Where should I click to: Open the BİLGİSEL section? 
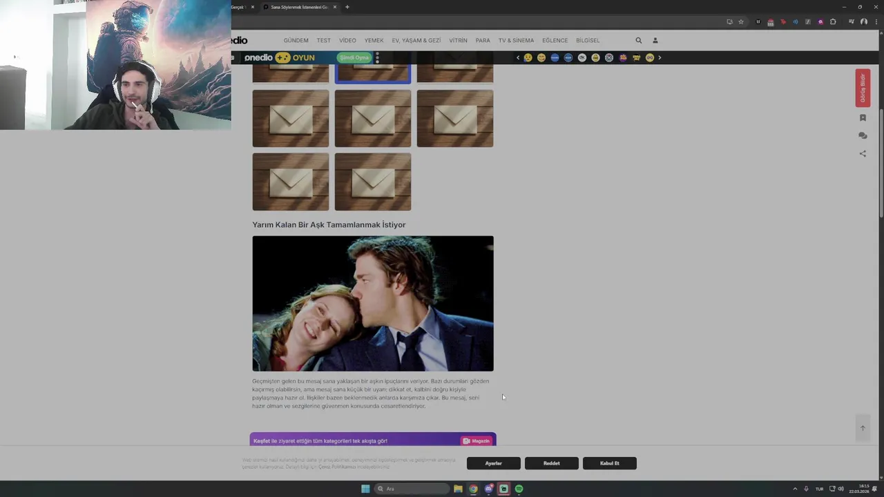pos(588,41)
